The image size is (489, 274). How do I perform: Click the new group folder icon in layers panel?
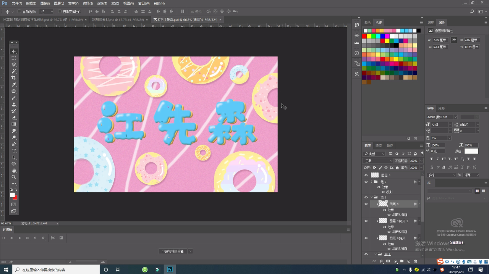click(402, 261)
